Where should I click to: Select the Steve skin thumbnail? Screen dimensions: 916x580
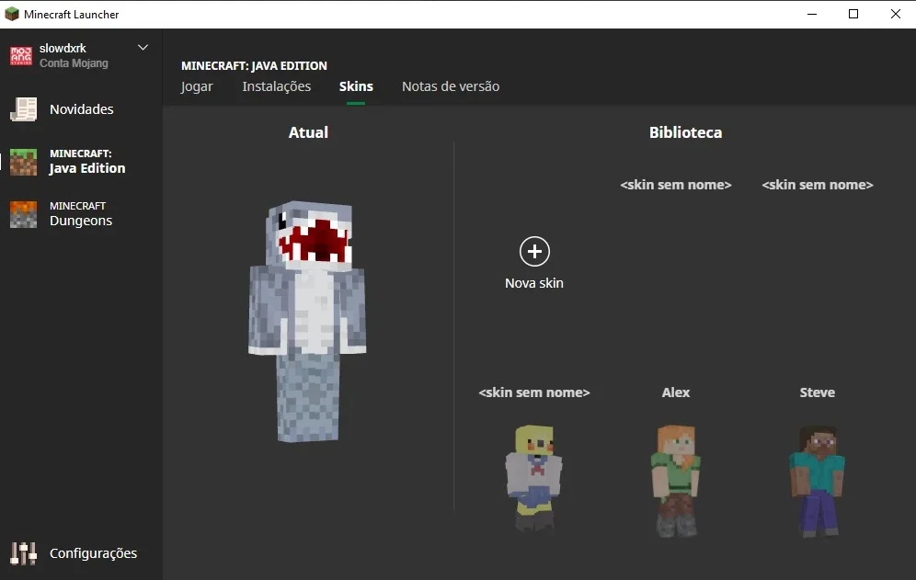(x=818, y=480)
